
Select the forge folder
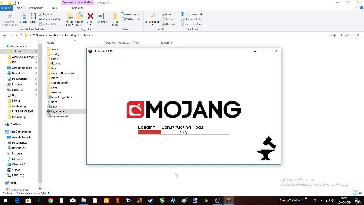[54, 59]
